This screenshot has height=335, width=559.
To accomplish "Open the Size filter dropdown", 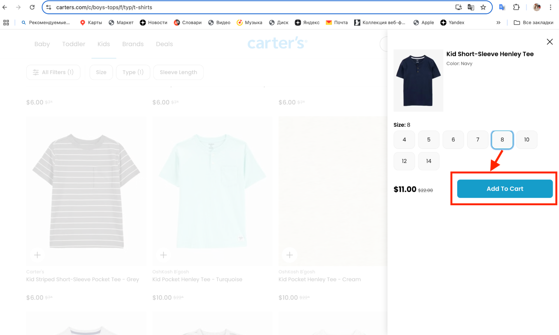I will click(x=101, y=72).
